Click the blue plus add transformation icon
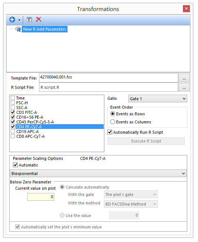The height and width of the screenshot is (242, 198). 12,20
